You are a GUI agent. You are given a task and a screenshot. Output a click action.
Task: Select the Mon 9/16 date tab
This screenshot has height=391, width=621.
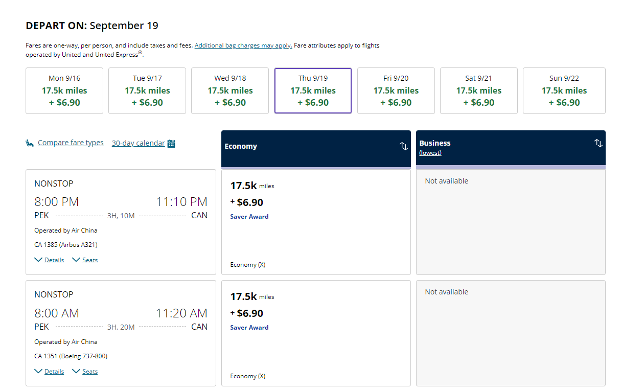pyautogui.click(x=64, y=90)
